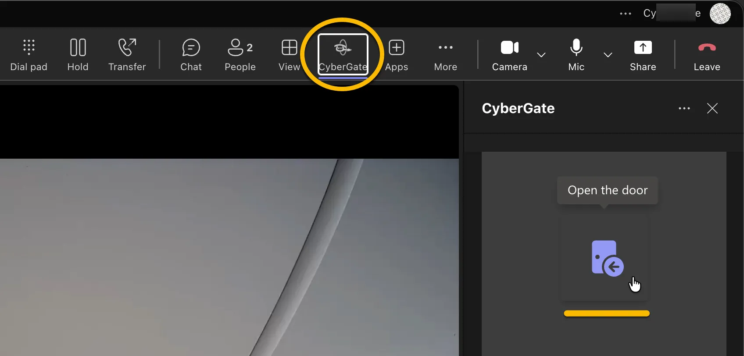Expand the Mic options chevron
The height and width of the screenshot is (356, 744).
tap(608, 55)
